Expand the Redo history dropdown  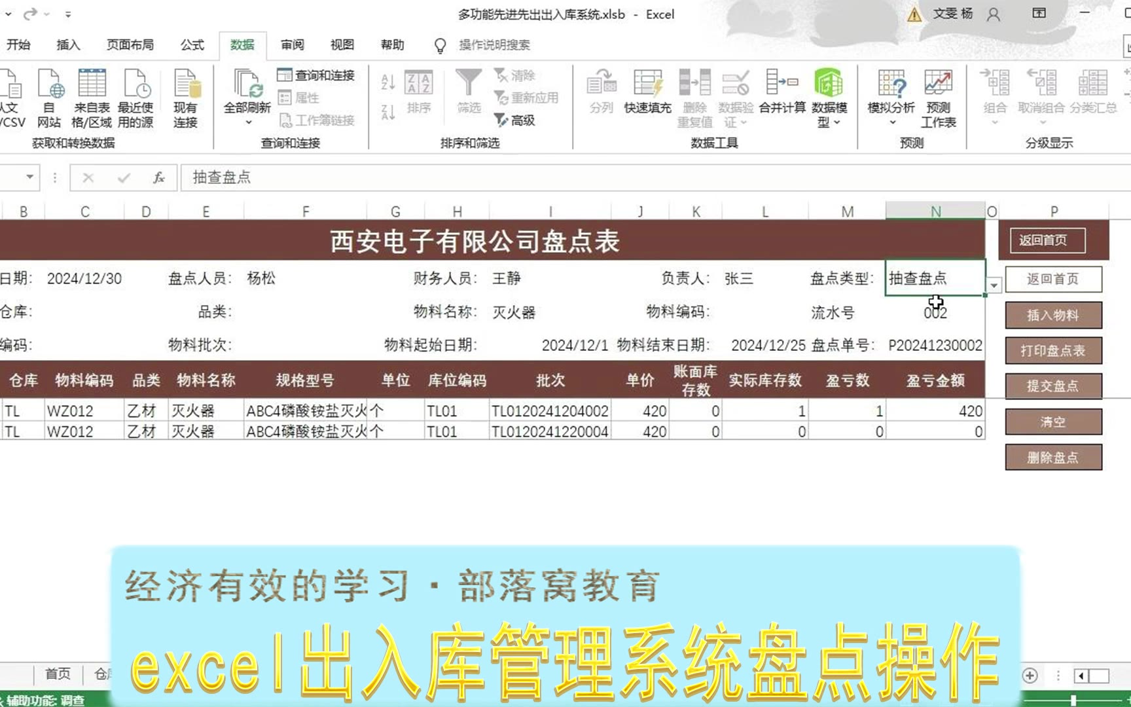(46, 14)
